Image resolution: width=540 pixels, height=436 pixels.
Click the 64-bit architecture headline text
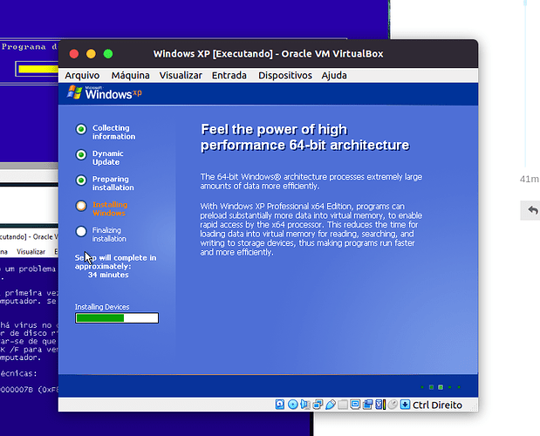coord(304,137)
